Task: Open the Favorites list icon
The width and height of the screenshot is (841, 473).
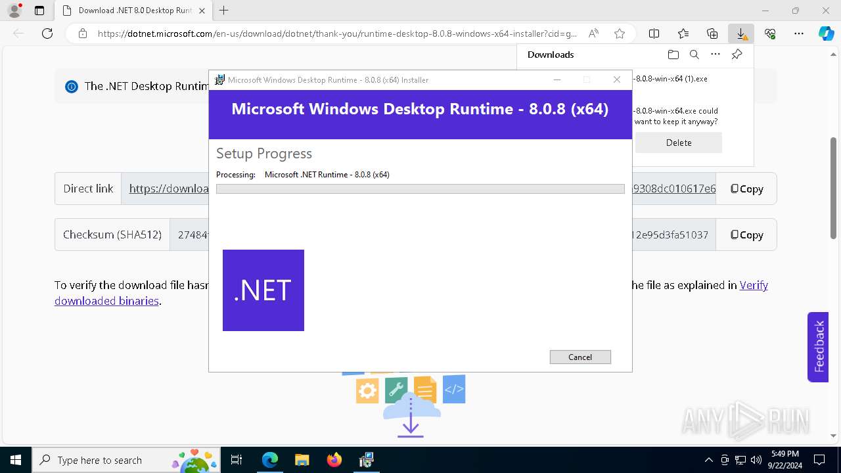Action: click(683, 34)
